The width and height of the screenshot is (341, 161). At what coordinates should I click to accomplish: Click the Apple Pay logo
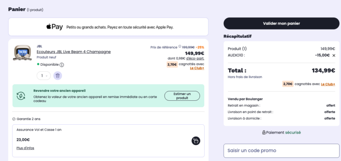click(55, 27)
